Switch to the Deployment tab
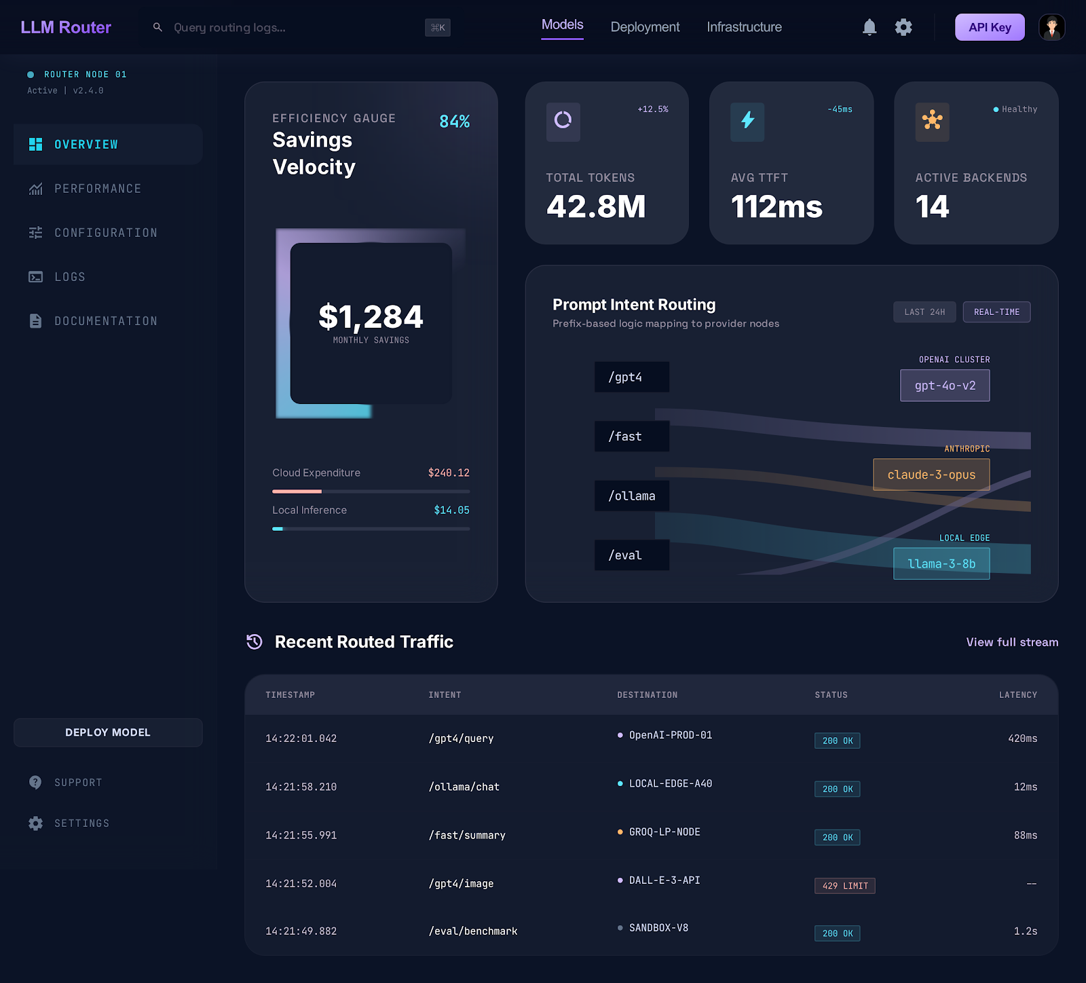1086x983 pixels. coord(645,27)
